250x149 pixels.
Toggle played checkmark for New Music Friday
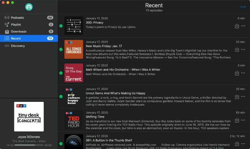(x=61, y=50)
